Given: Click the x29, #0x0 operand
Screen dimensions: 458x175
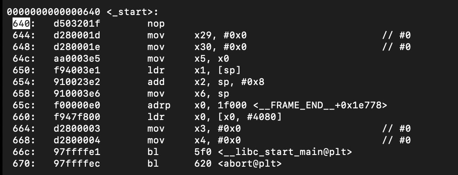Looking at the screenshot, I should click(221, 35).
